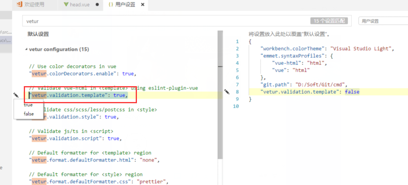Click the Vue logo icon on head.vue tab
This screenshot has height=185, width=408.
(x=66, y=5)
